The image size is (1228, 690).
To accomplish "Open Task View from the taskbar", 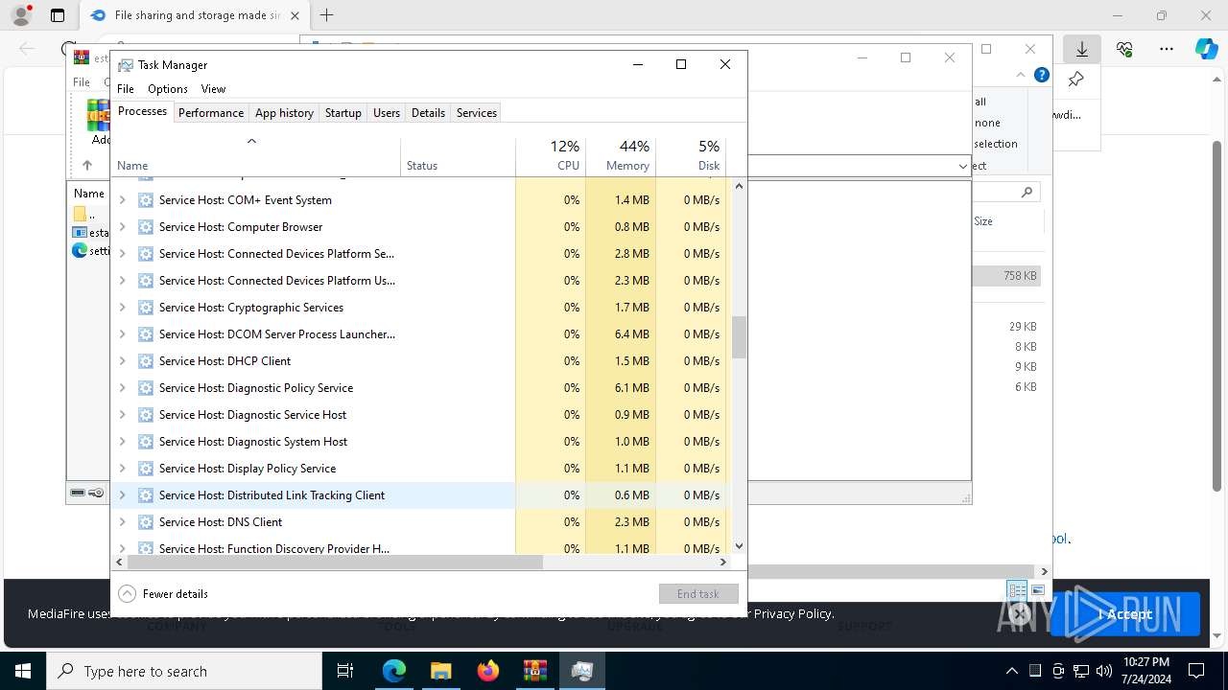I will point(345,671).
